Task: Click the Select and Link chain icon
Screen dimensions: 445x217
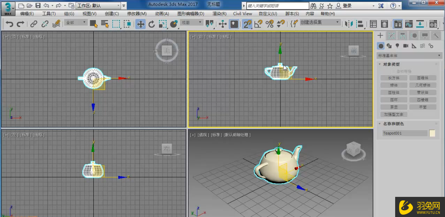Action: click(x=34, y=24)
